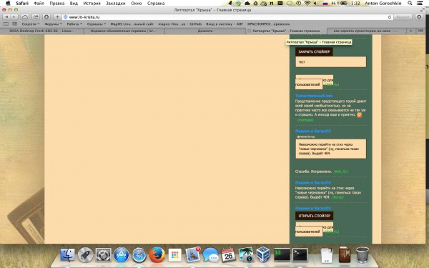This screenshot has width=429, height=268.
Task: Open the iCloud tabs button
Action: click(24, 17)
